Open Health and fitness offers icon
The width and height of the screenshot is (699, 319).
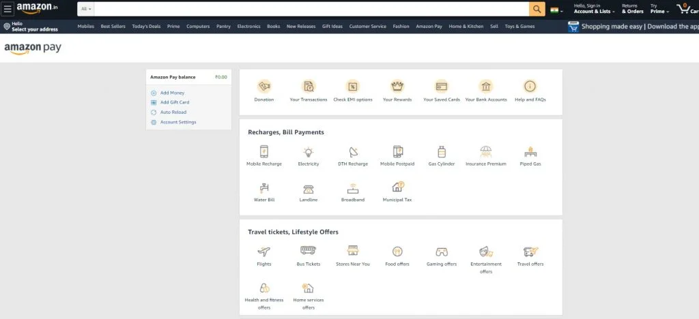coord(264,288)
